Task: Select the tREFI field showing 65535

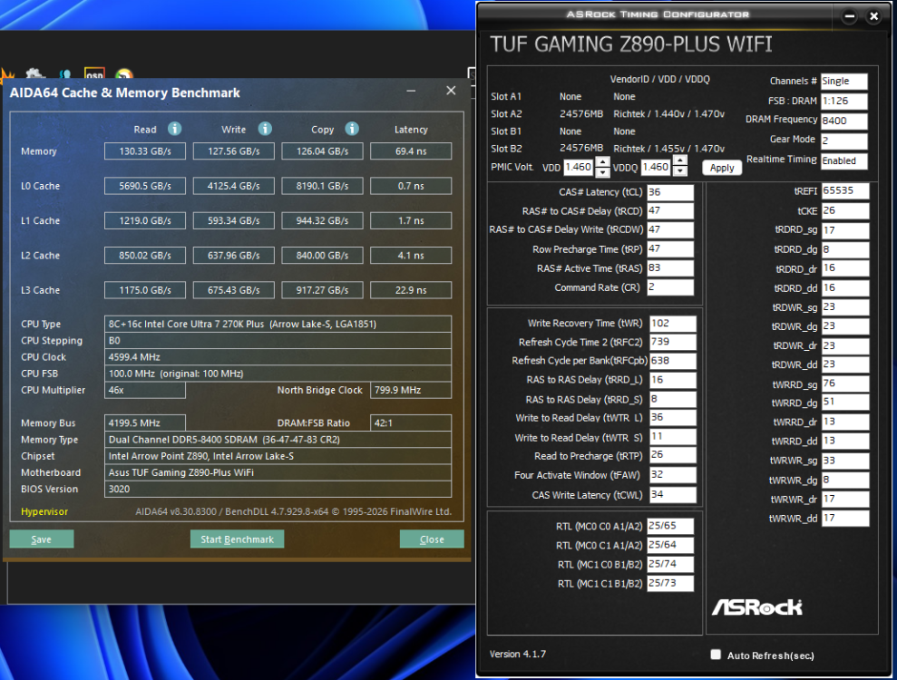Action: tap(845, 191)
